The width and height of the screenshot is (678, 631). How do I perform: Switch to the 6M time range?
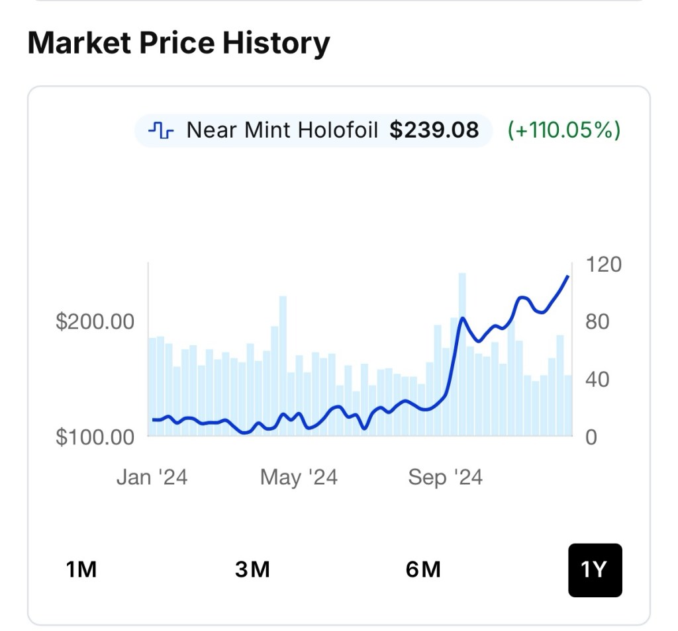pyautogui.click(x=423, y=569)
